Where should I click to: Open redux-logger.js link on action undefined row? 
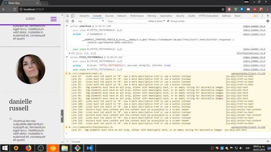tap(254, 26)
